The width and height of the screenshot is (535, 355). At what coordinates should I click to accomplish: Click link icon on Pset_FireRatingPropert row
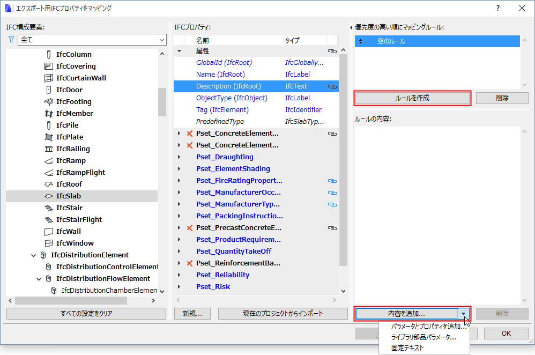tap(332, 181)
